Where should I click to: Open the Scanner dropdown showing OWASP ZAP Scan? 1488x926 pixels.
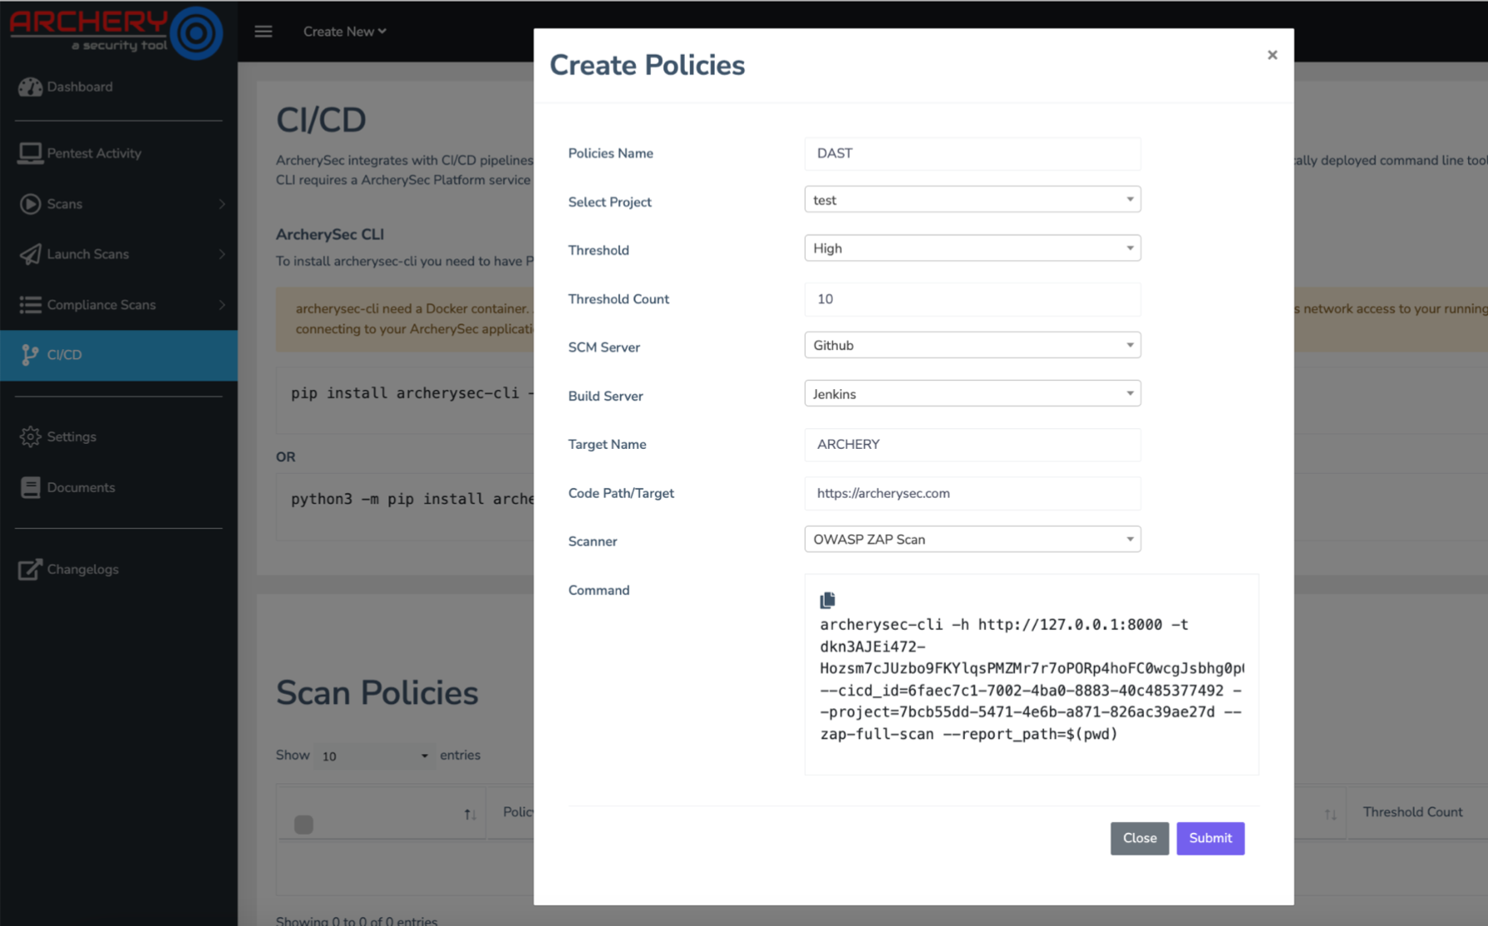pos(972,539)
